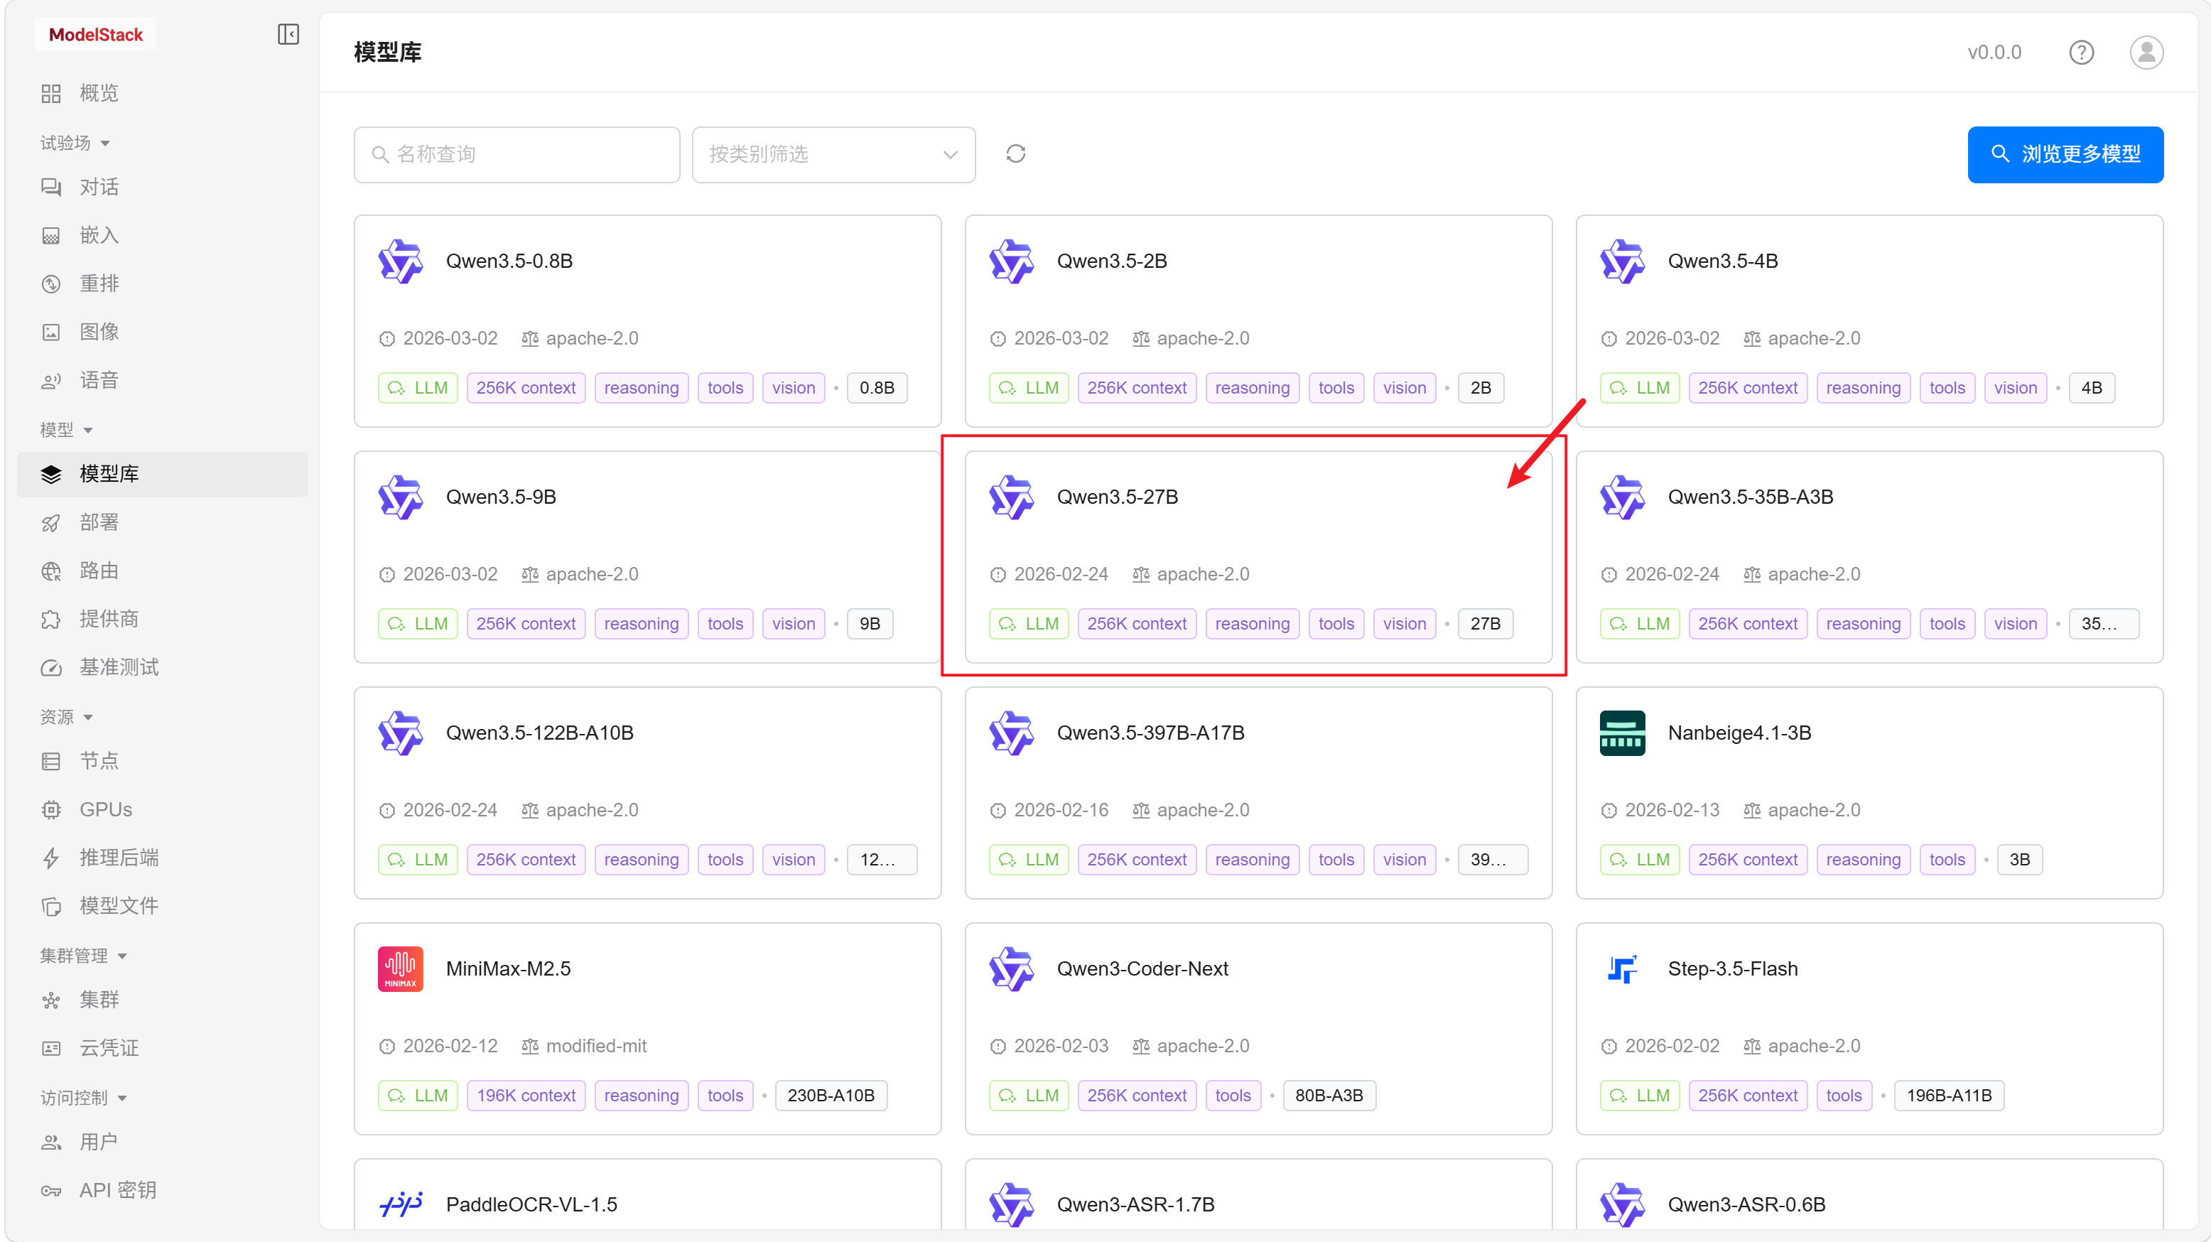Image resolution: width=2211 pixels, height=1242 pixels.
Task: Open the Nanbeige4.1-3B model title
Action: pyautogui.click(x=1739, y=733)
